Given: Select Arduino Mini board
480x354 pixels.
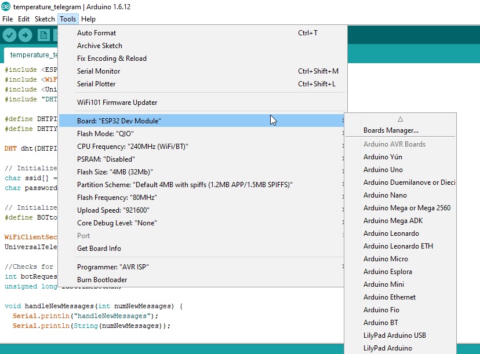Looking at the screenshot, I should tap(401, 284).
